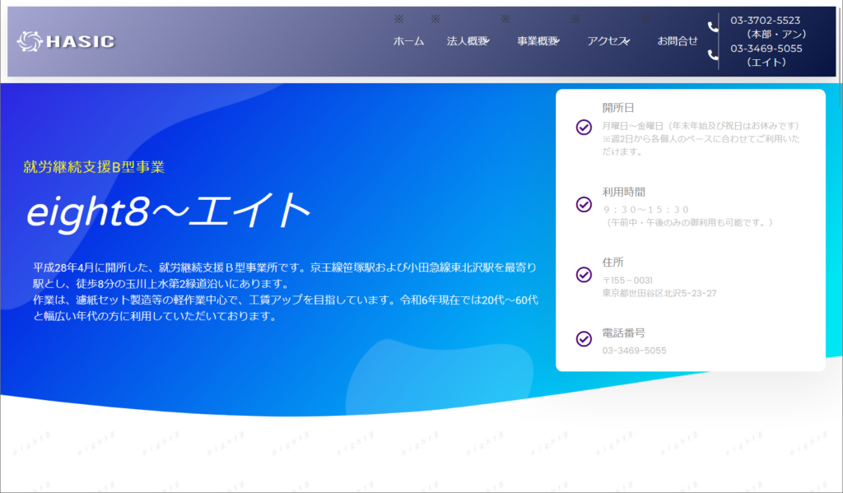Viewport: 843px width, 493px height.
Task: Open the 法人概要 menu
Action: 466,41
